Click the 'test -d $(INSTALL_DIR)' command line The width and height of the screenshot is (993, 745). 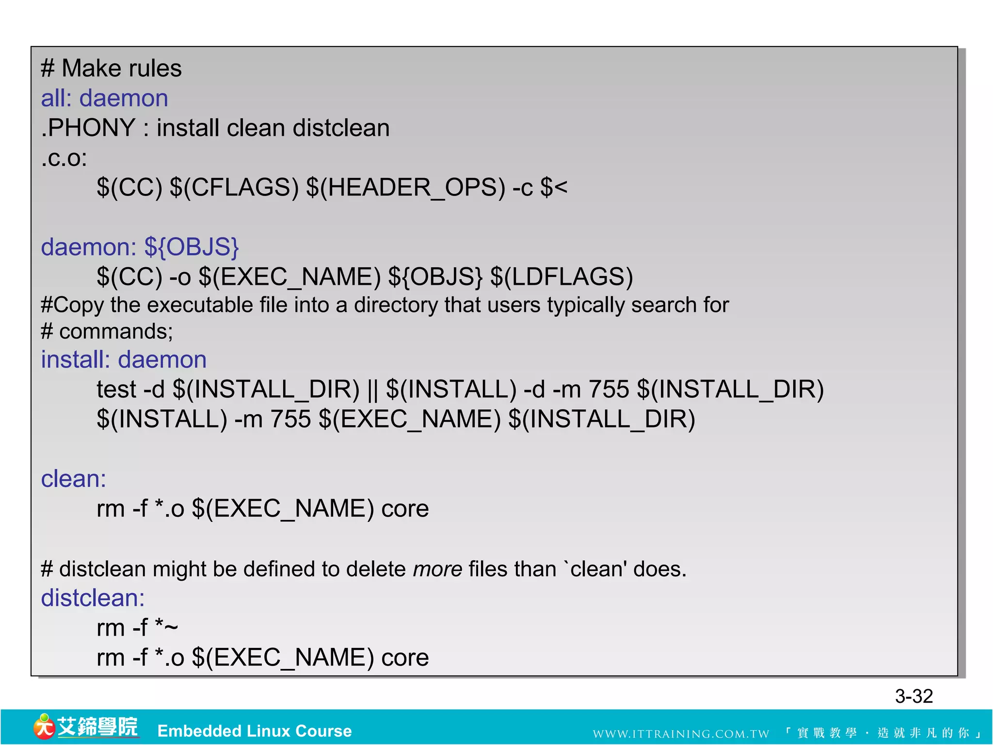(x=460, y=389)
